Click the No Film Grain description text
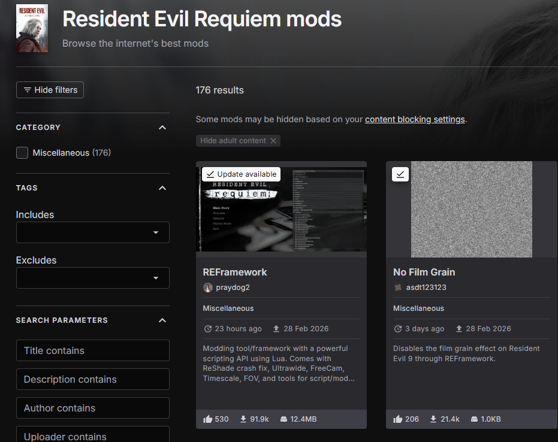 [466, 353]
